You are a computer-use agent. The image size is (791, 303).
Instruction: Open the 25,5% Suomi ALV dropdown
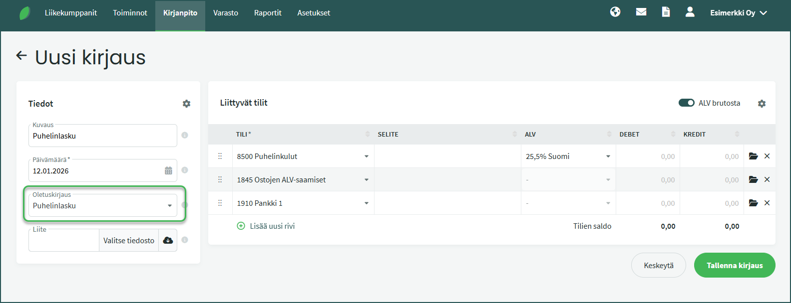(x=608, y=156)
